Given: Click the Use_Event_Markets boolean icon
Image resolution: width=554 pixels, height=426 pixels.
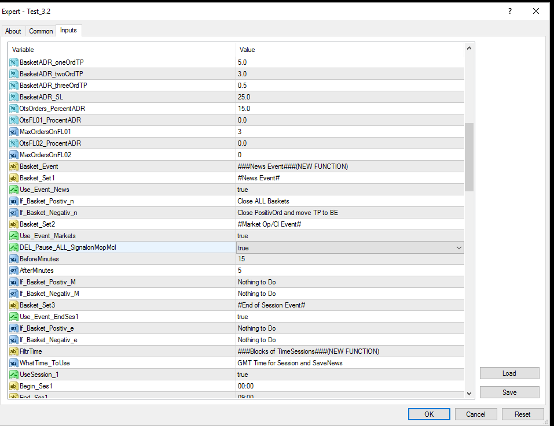Looking at the screenshot, I should click(x=13, y=236).
